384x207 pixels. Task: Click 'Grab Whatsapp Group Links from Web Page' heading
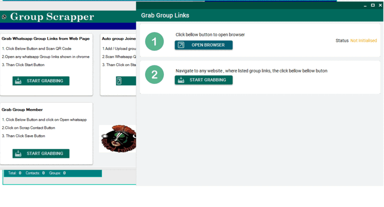coord(46,39)
